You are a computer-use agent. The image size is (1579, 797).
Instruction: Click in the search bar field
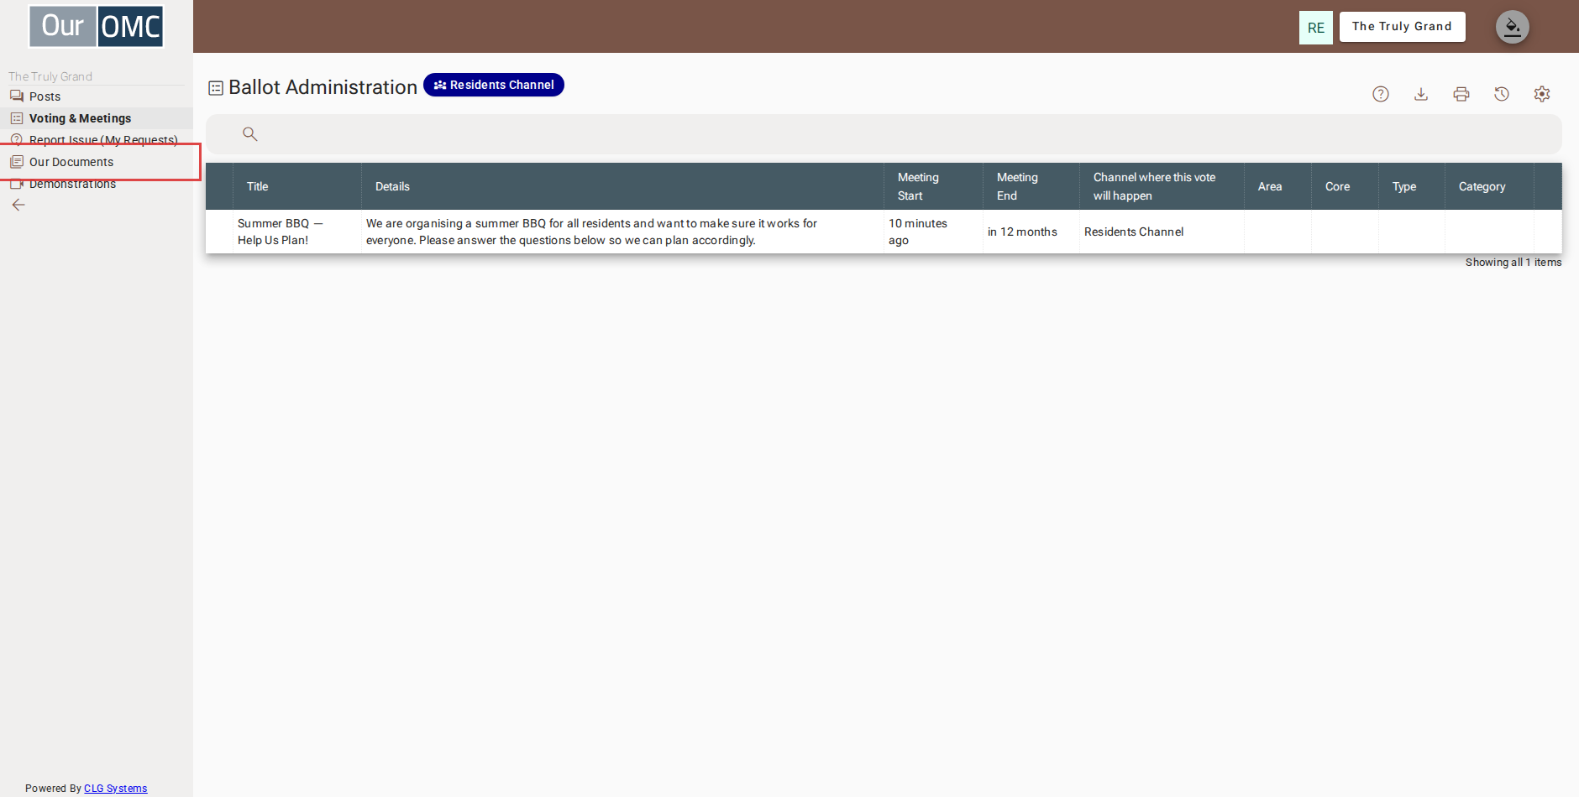pyautogui.click(x=884, y=134)
